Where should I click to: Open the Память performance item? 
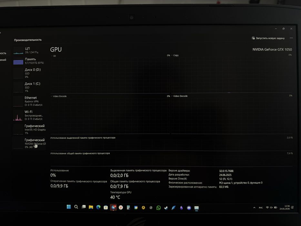click(29, 61)
